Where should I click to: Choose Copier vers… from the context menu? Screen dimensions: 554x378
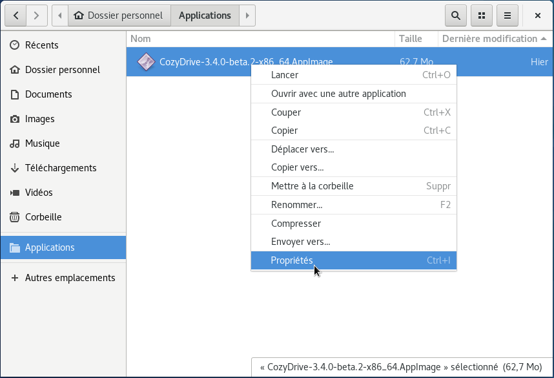coord(354,167)
